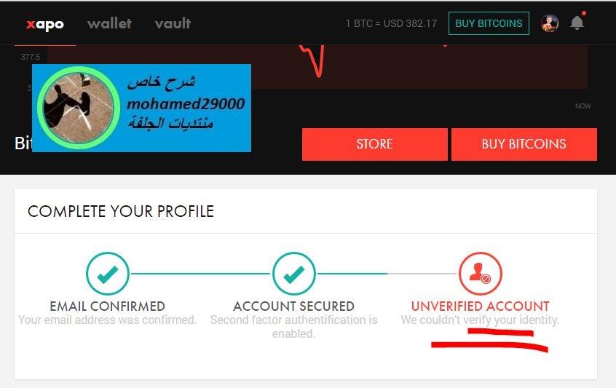Click the COMPLETE YOUR PROFILE heading
Image resolution: width=616 pixels, height=388 pixels.
121,211
